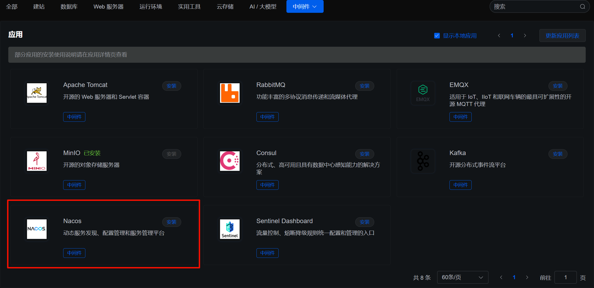Click 中间件 tag under Nacos

[x=74, y=253]
